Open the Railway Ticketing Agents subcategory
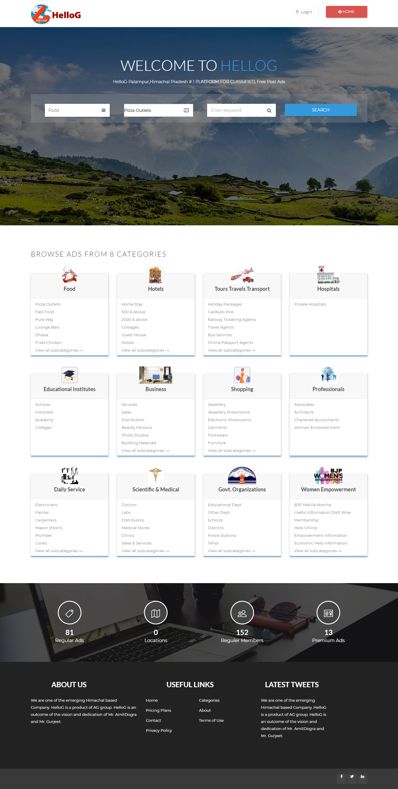The height and width of the screenshot is (789, 398). click(232, 319)
